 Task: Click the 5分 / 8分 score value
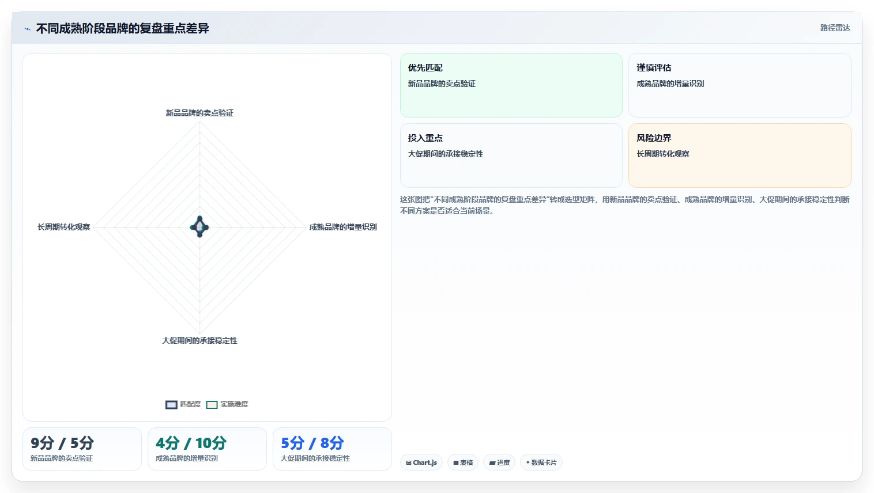(x=312, y=443)
